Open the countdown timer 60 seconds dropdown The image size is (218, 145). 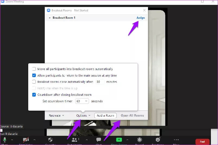click(82, 101)
